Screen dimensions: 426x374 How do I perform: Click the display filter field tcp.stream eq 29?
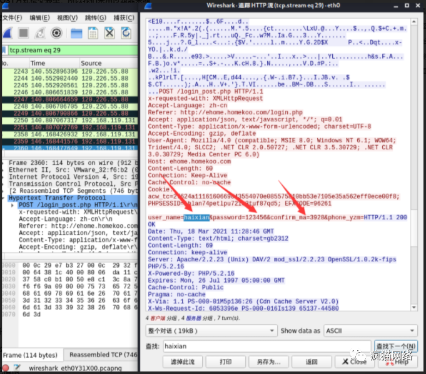[x=73, y=50]
